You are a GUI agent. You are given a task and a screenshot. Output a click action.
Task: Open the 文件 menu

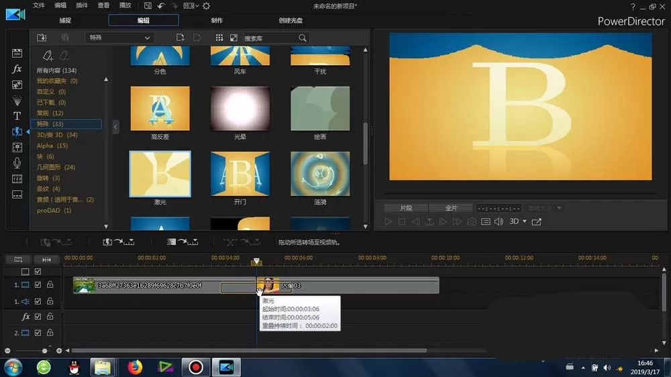click(38, 5)
